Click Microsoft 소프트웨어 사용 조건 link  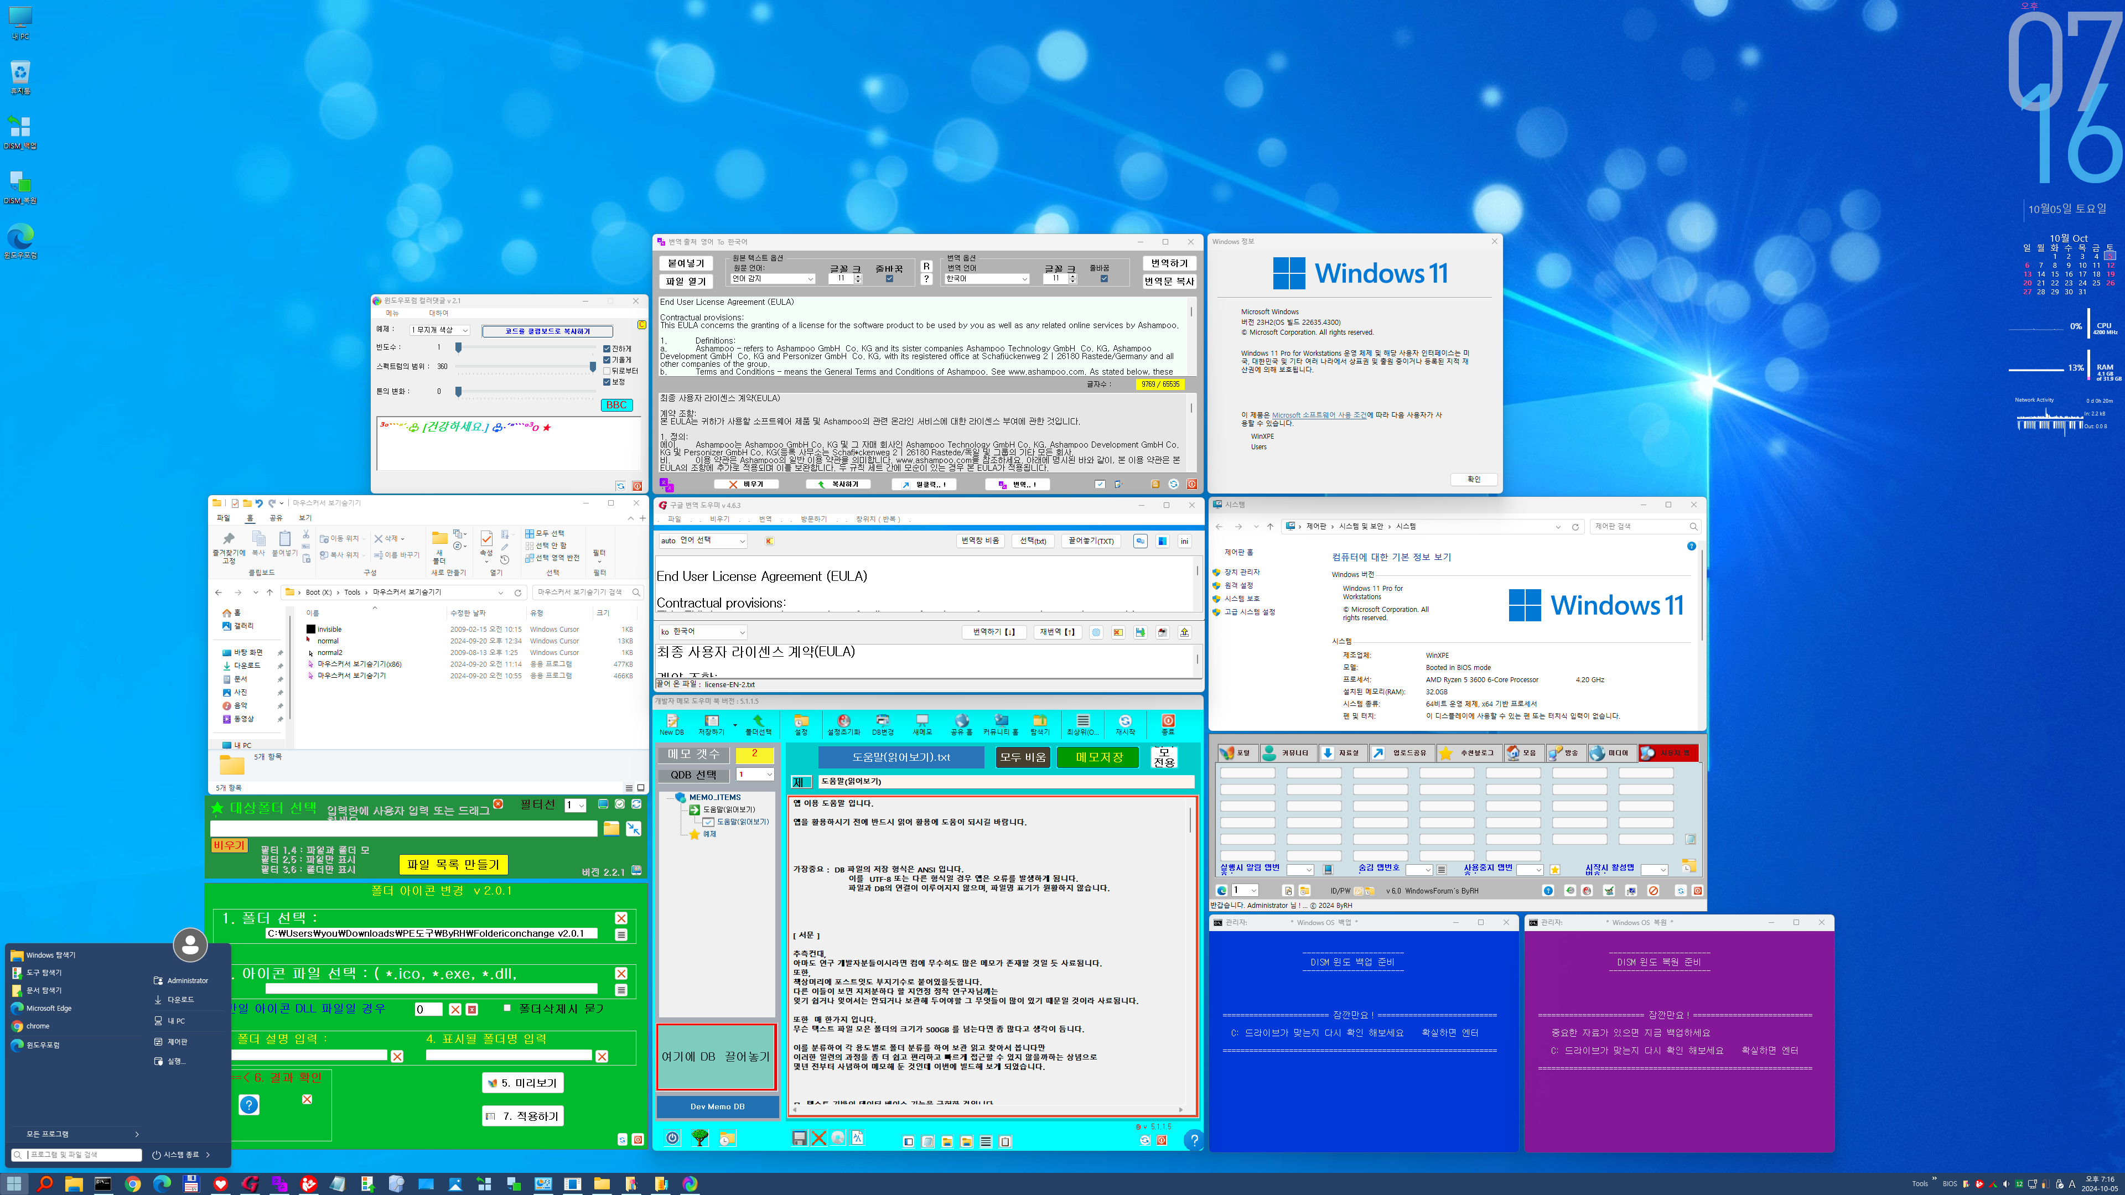point(1319,415)
